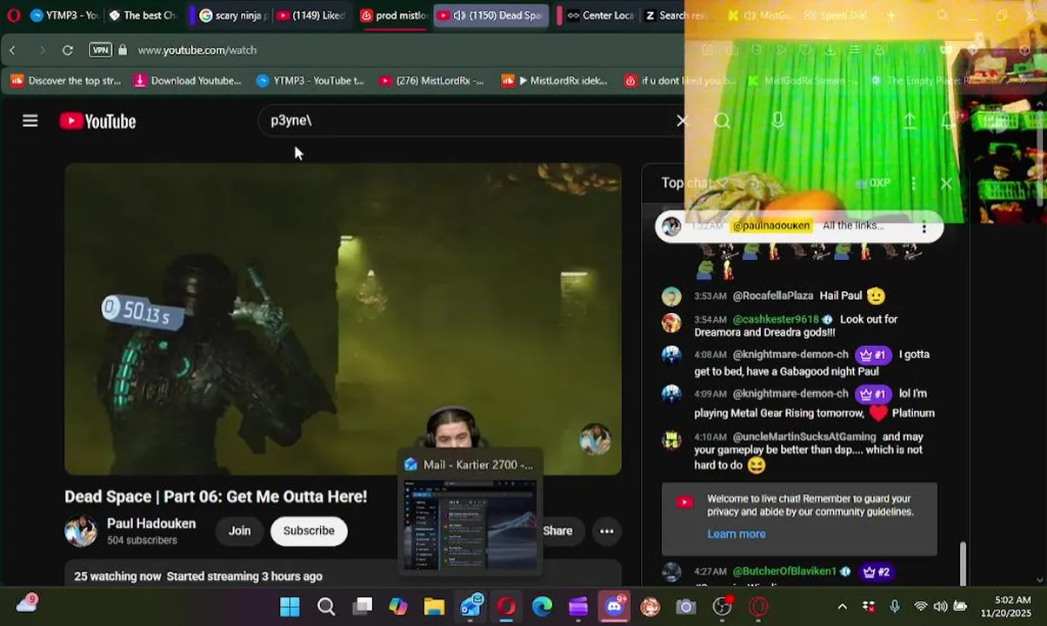The image size is (1047, 626).
Task: Click the live chat scrollbar thumb
Action: point(962,563)
